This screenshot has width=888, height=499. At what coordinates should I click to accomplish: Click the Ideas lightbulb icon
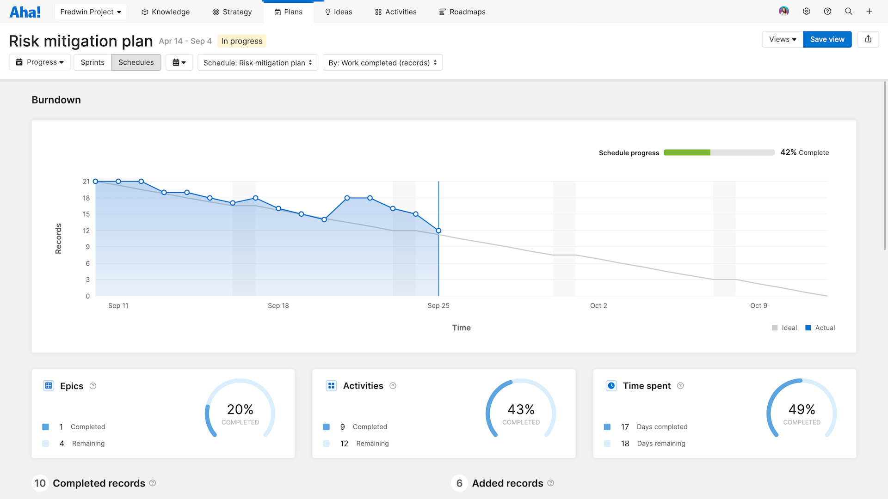tap(327, 12)
